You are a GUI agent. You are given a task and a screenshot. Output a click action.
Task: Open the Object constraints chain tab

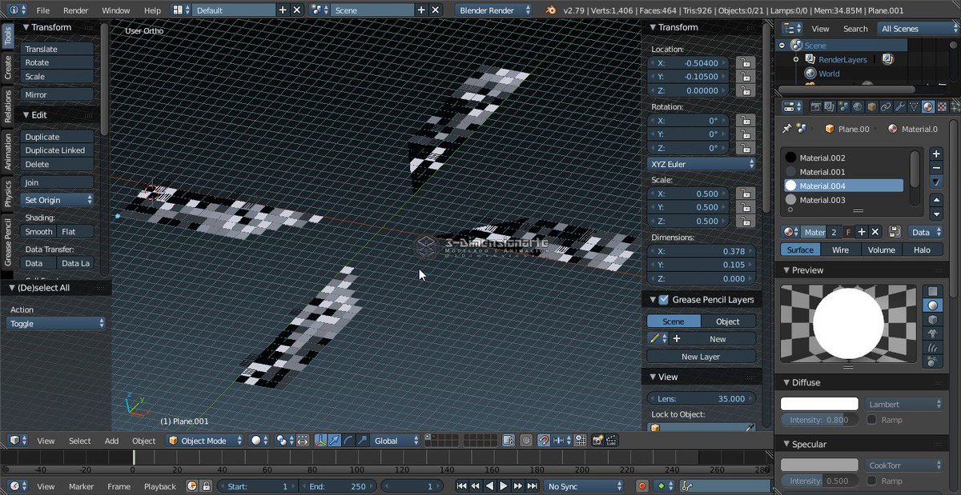[886, 106]
